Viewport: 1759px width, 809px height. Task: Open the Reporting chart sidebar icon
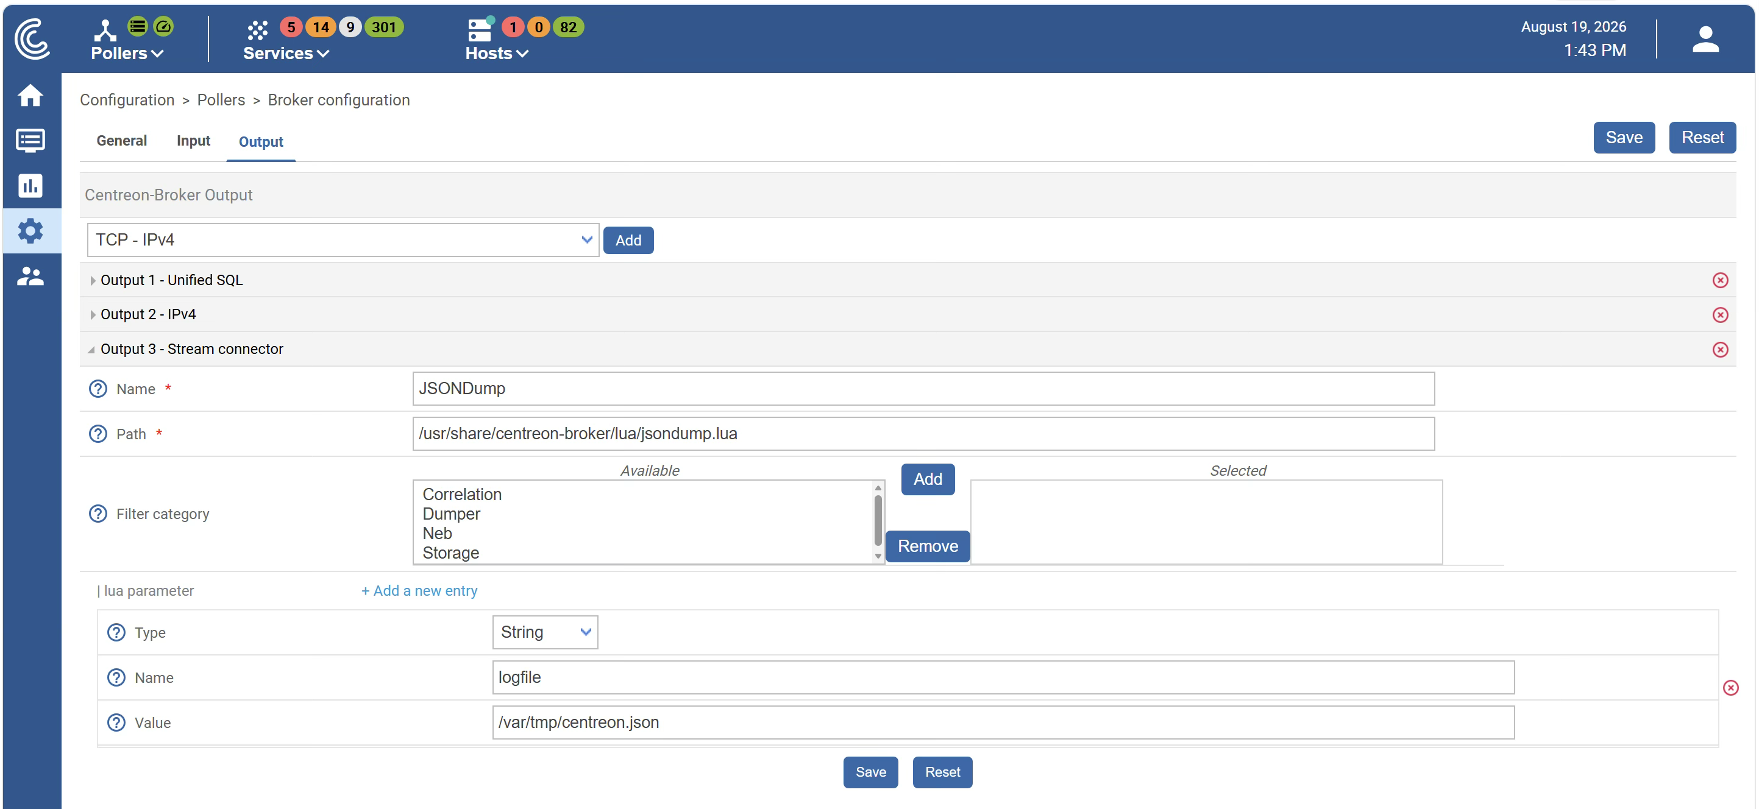point(30,186)
